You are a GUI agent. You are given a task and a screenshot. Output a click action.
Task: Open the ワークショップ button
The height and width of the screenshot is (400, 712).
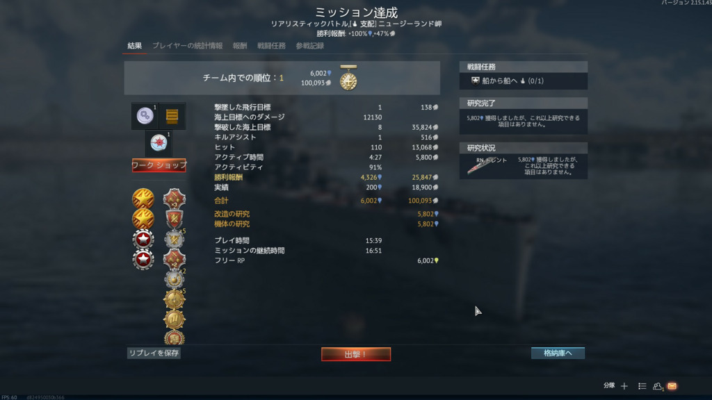click(159, 165)
